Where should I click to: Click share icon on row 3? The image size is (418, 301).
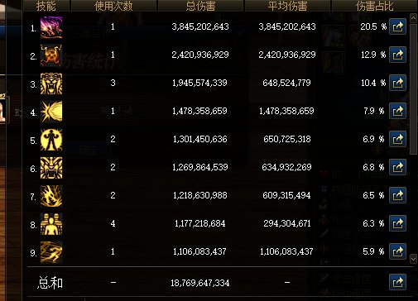point(397,83)
